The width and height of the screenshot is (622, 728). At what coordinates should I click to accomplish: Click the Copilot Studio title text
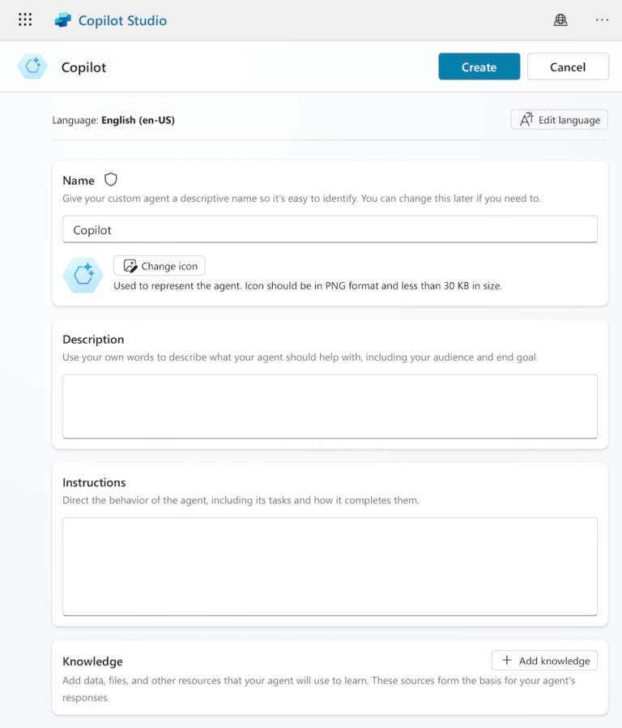(122, 20)
